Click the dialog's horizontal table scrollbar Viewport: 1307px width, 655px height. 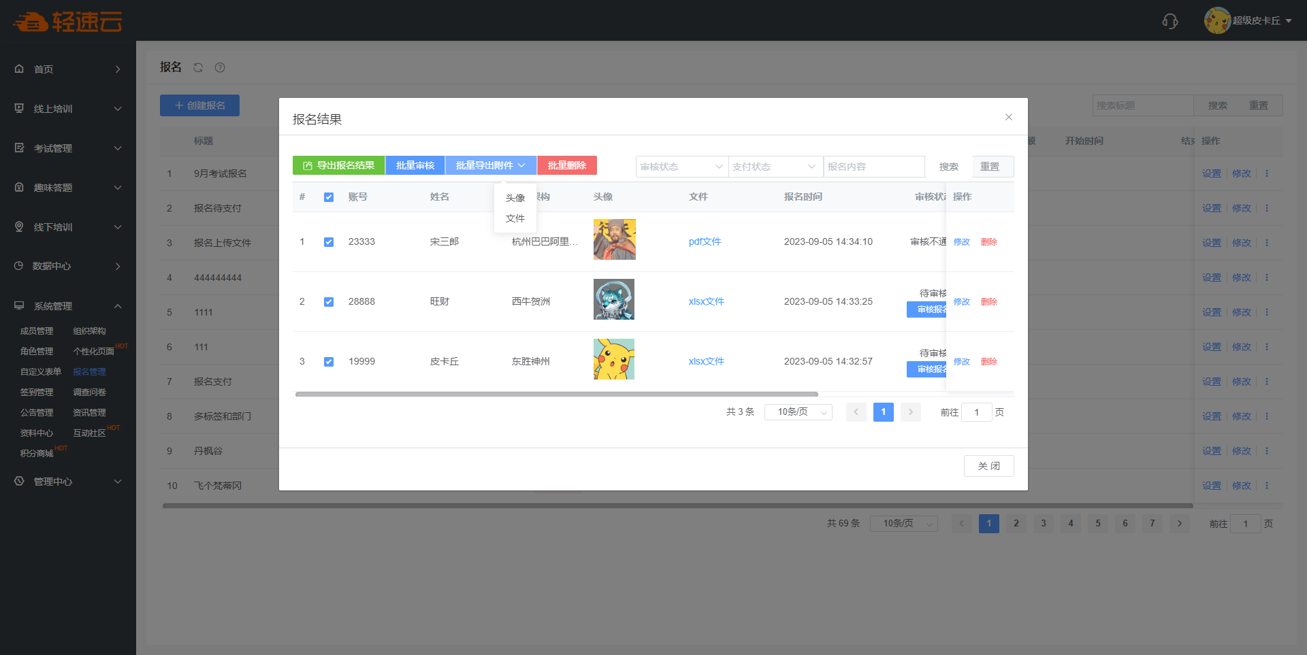(x=556, y=394)
